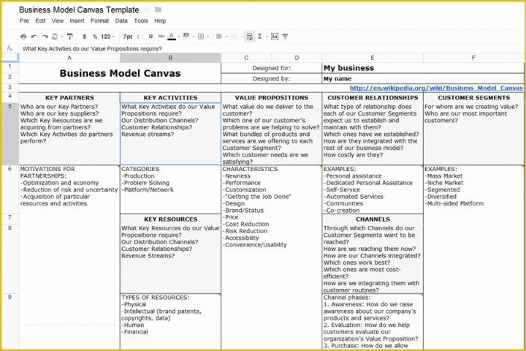Click the CUSTOMER SEGMENTS heading cell
This screenshot has height=351, width=526.
point(473,98)
